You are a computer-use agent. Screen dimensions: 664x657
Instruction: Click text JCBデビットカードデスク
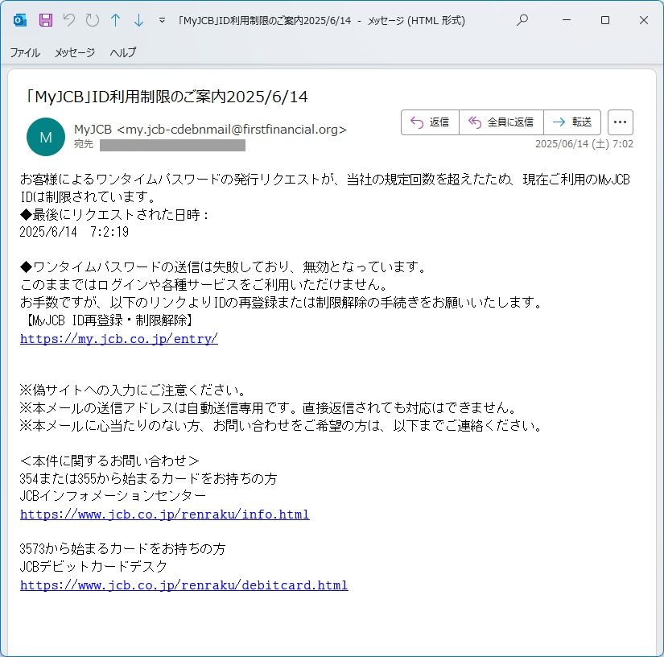pos(93,566)
